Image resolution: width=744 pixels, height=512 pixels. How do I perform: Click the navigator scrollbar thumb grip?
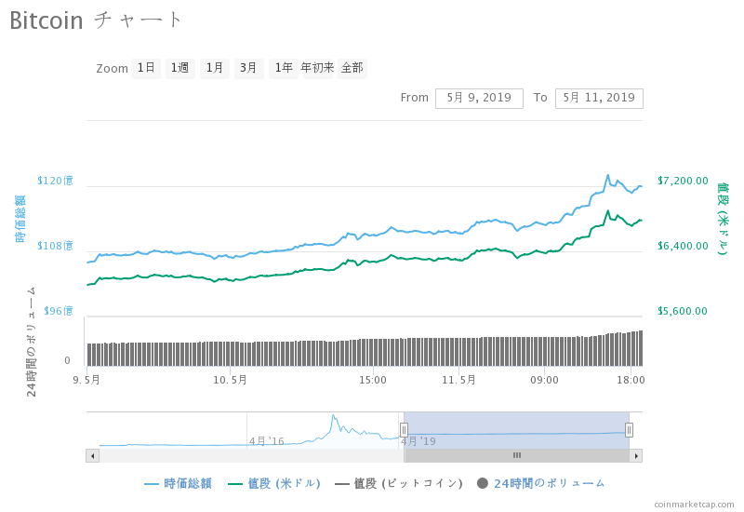click(x=517, y=455)
